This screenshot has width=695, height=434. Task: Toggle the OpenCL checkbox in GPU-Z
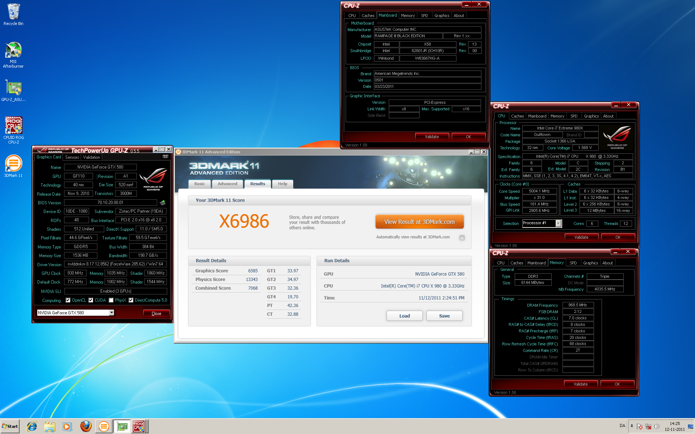tap(68, 300)
